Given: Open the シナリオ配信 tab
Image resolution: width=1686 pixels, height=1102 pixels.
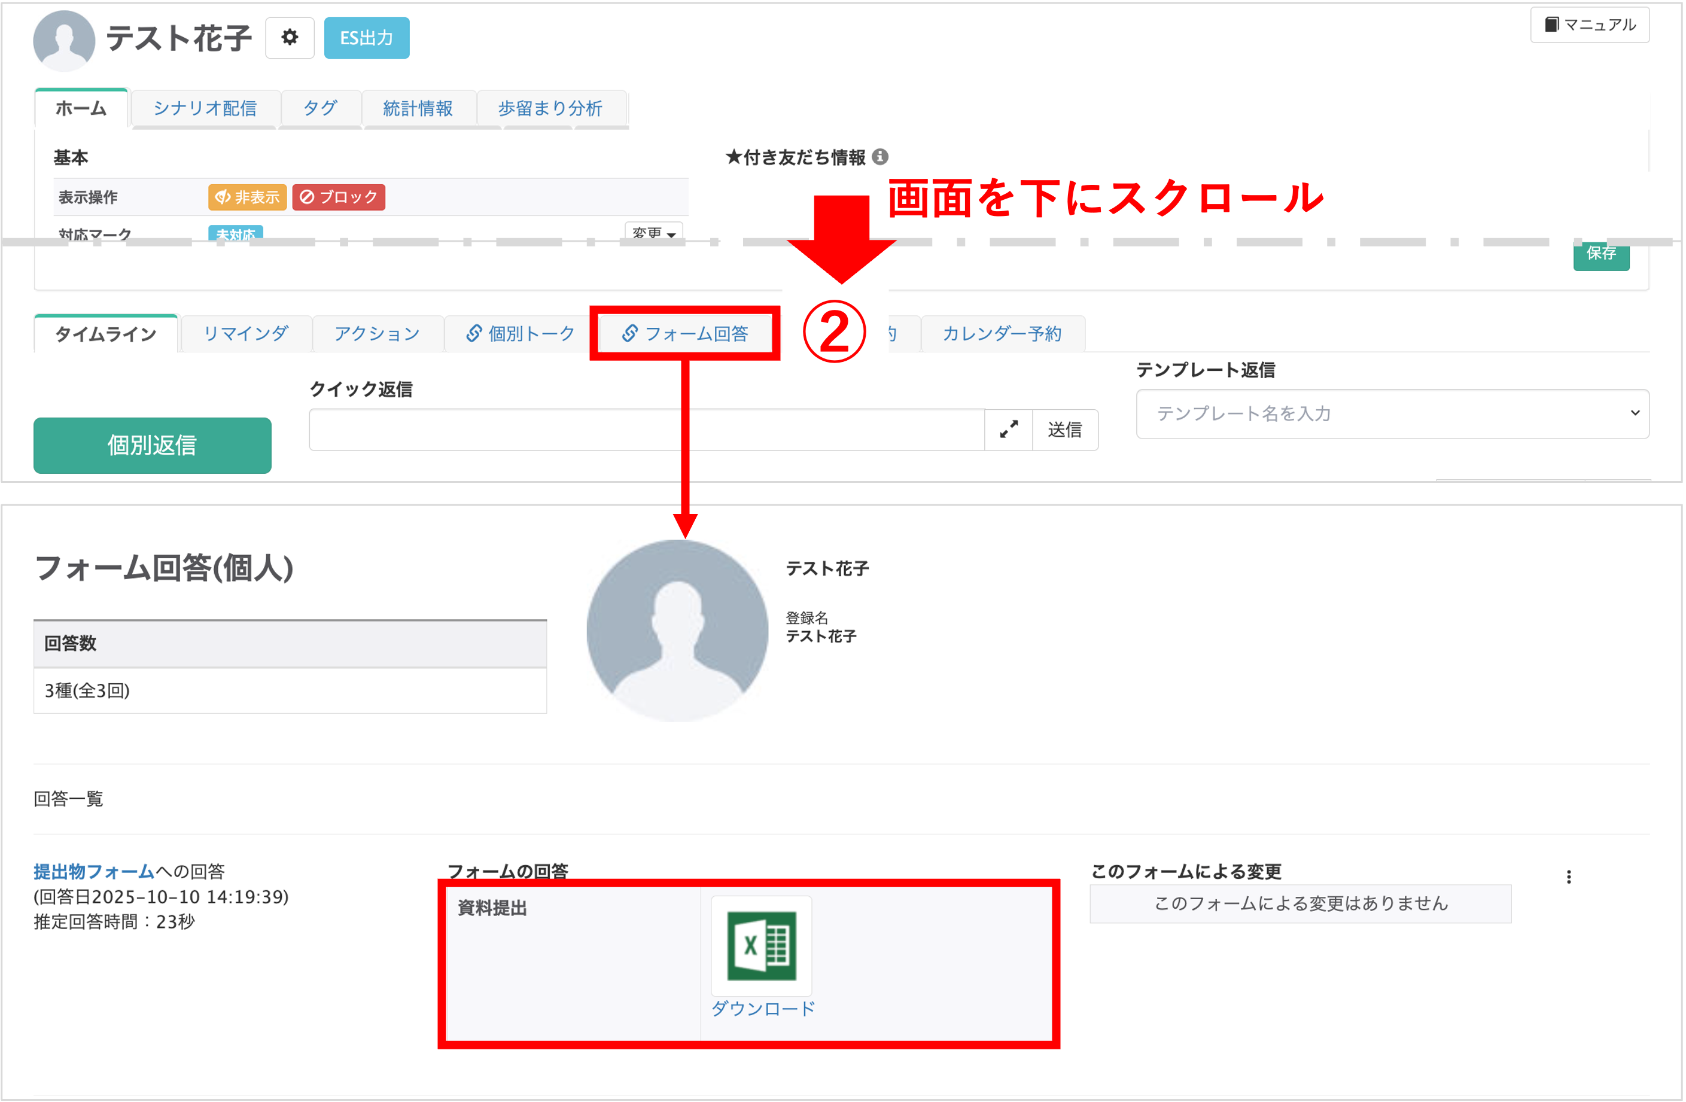Looking at the screenshot, I should [x=205, y=108].
